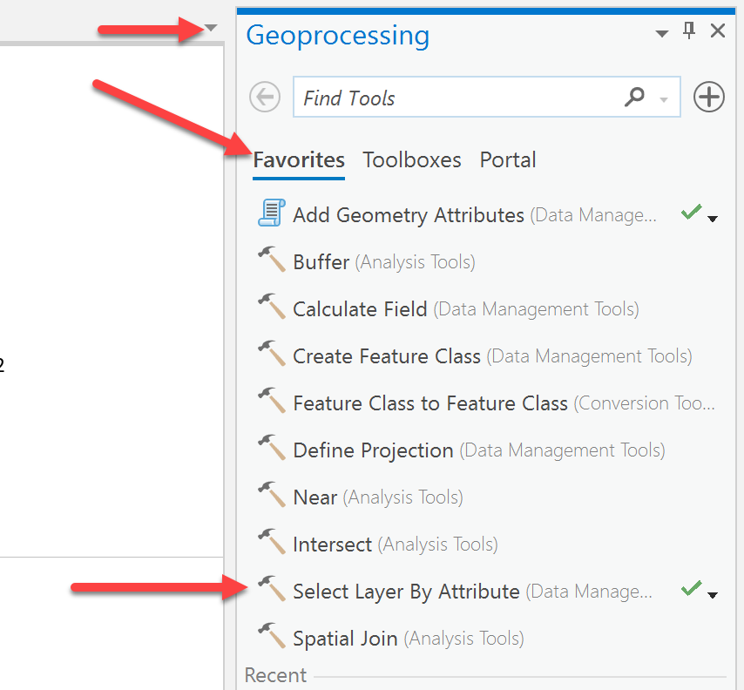Expand dropdown arrow for Select Layer By Attribute

click(x=713, y=596)
